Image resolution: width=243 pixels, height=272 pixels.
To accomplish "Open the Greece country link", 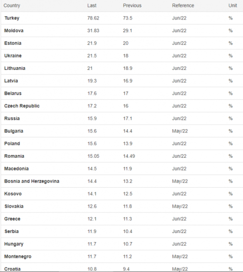I will point(12,219).
